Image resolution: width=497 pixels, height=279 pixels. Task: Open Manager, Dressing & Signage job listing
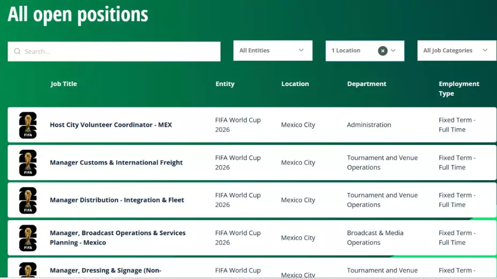(106, 270)
